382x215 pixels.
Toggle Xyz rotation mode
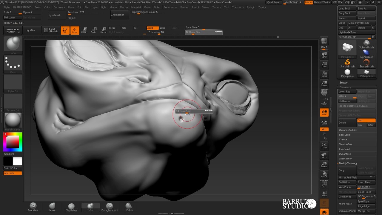[x=324, y=129]
